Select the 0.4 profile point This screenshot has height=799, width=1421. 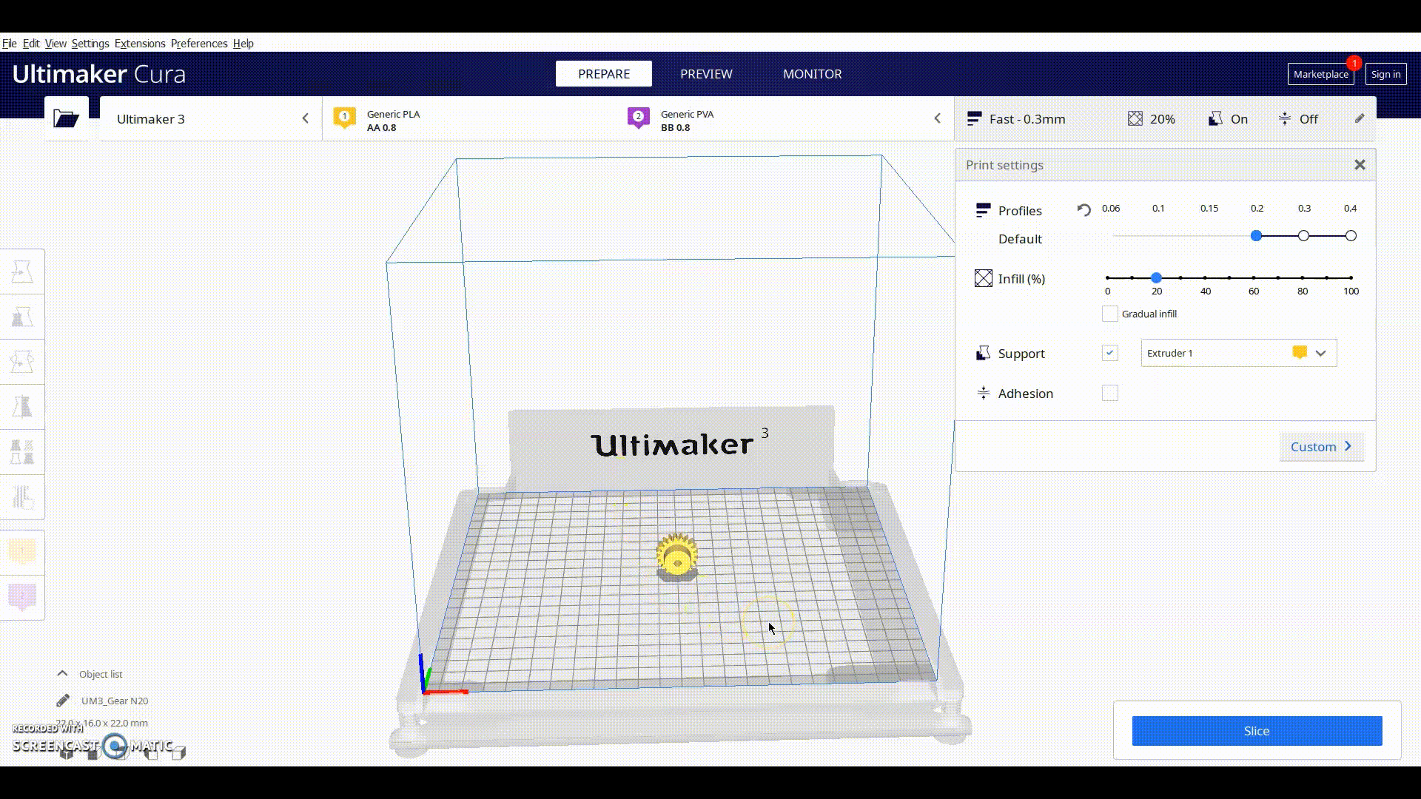tap(1351, 236)
